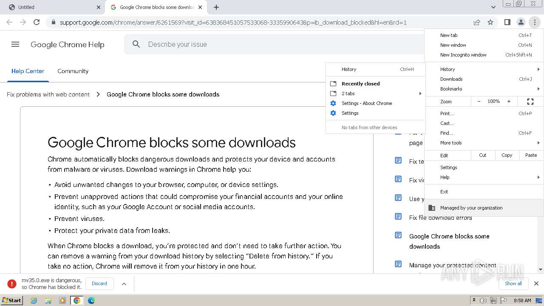
Task: Open the Google Help hamburger menu
Action: pyautogui.click(x=15, y=44)
